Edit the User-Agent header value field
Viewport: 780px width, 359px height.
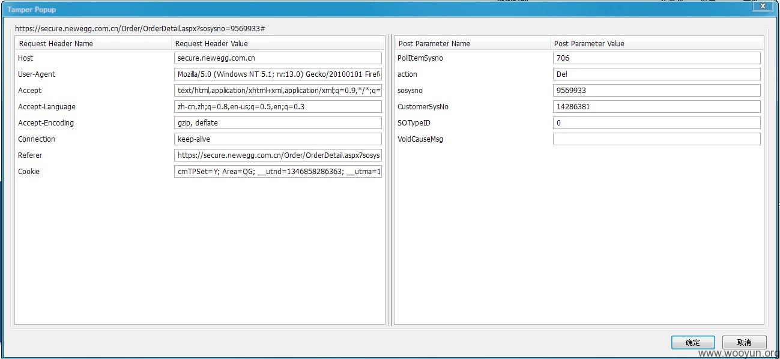click(x=278, y=74)
